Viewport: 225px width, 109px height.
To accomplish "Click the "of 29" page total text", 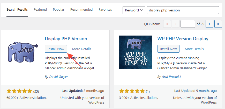I will 200,24.
